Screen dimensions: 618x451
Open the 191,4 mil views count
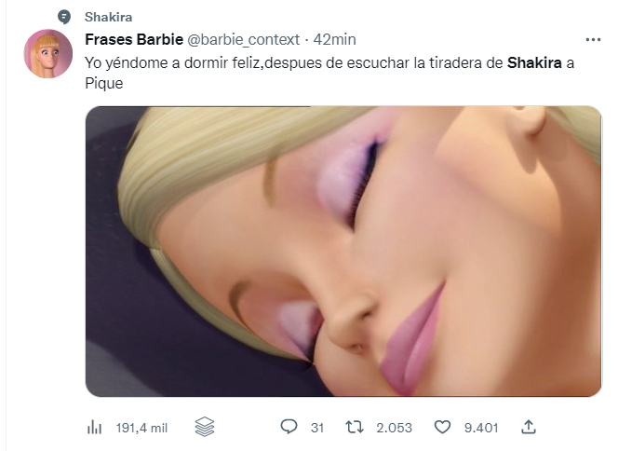tap(141, 428)
